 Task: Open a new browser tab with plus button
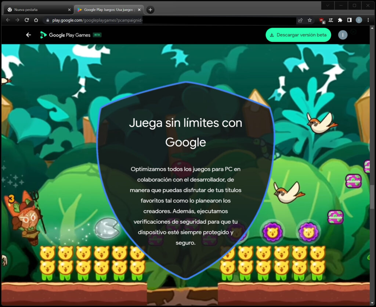150,10
